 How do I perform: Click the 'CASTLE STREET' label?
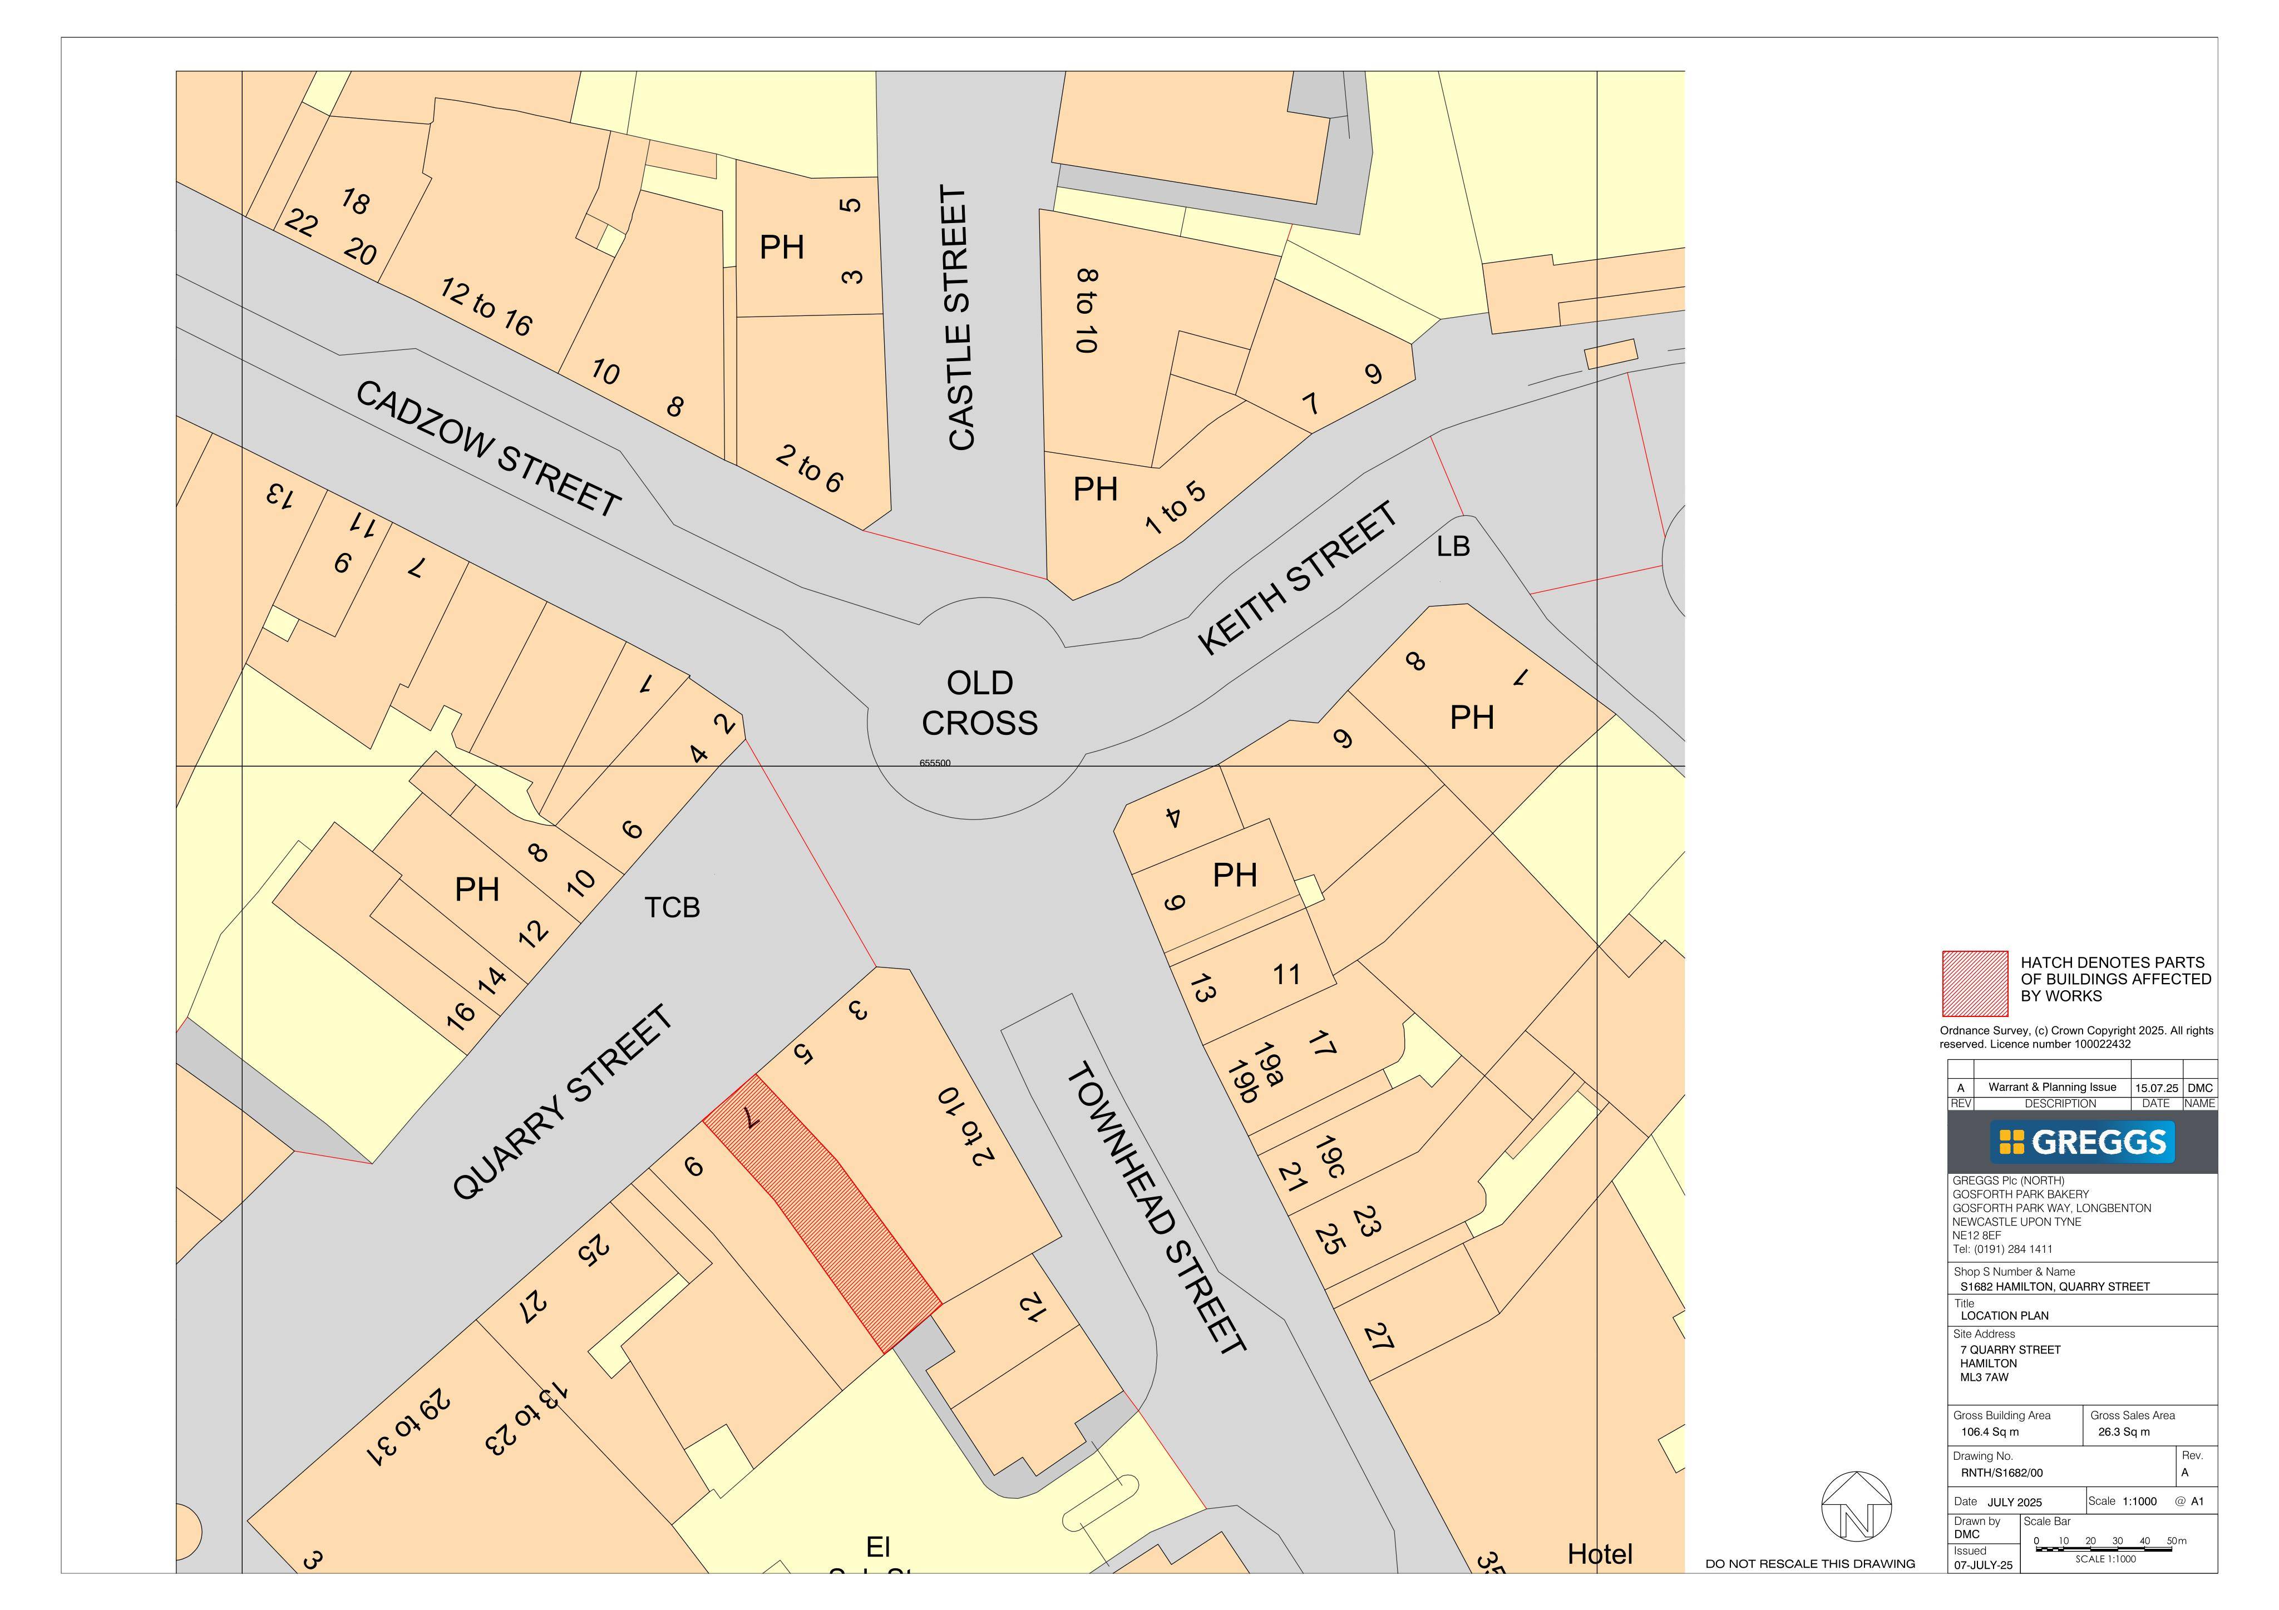959,318
